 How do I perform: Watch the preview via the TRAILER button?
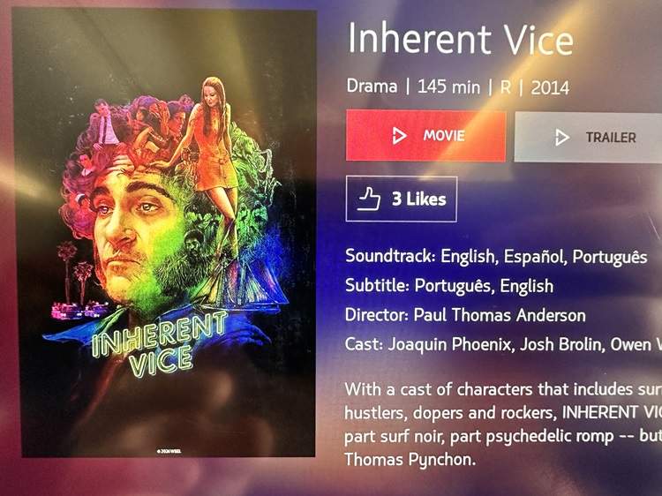pos(588,138)
